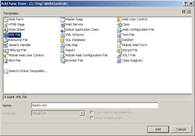Choose the Master Page template icon
The image size is (195, 136).
pyautogui.click(x=62, y=19)
